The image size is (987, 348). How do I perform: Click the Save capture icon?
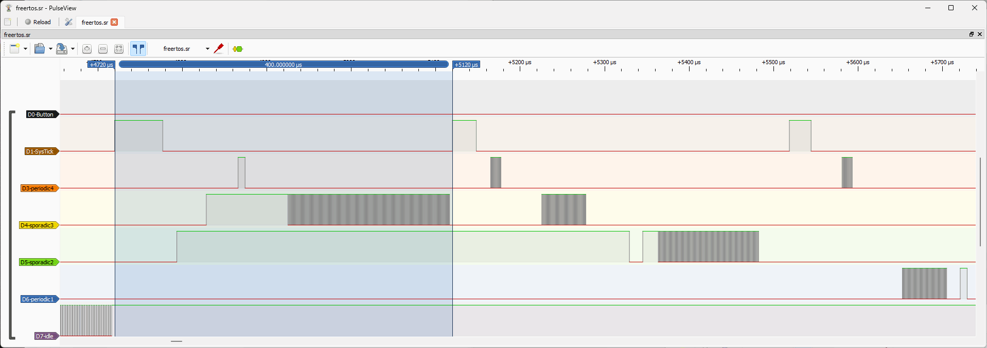[62, 49]
